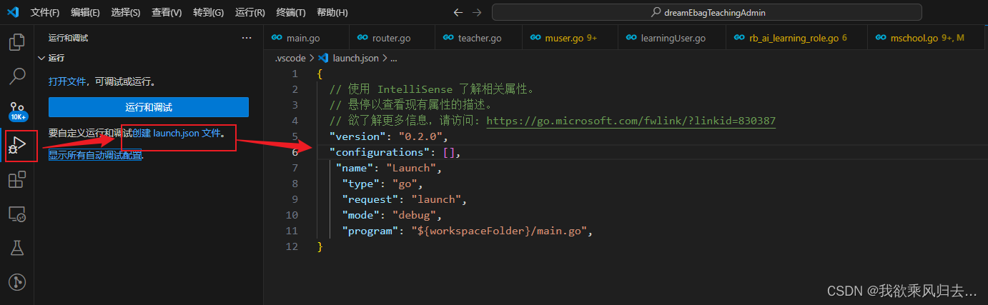The width and height of the screenshot is (988, 305).
Task: Open the Search view in activity bar
Action: point(16,76)
